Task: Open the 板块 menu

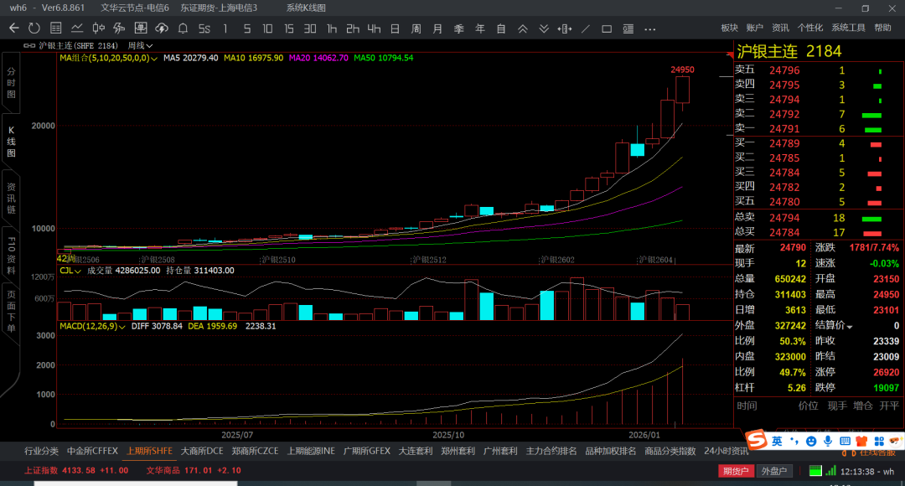Action: point(730,28)
